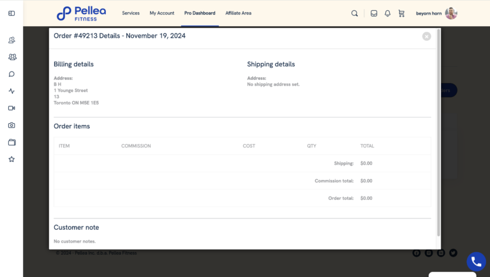Click the TOTAL column header
490x277 pixels.
[367, 146]
